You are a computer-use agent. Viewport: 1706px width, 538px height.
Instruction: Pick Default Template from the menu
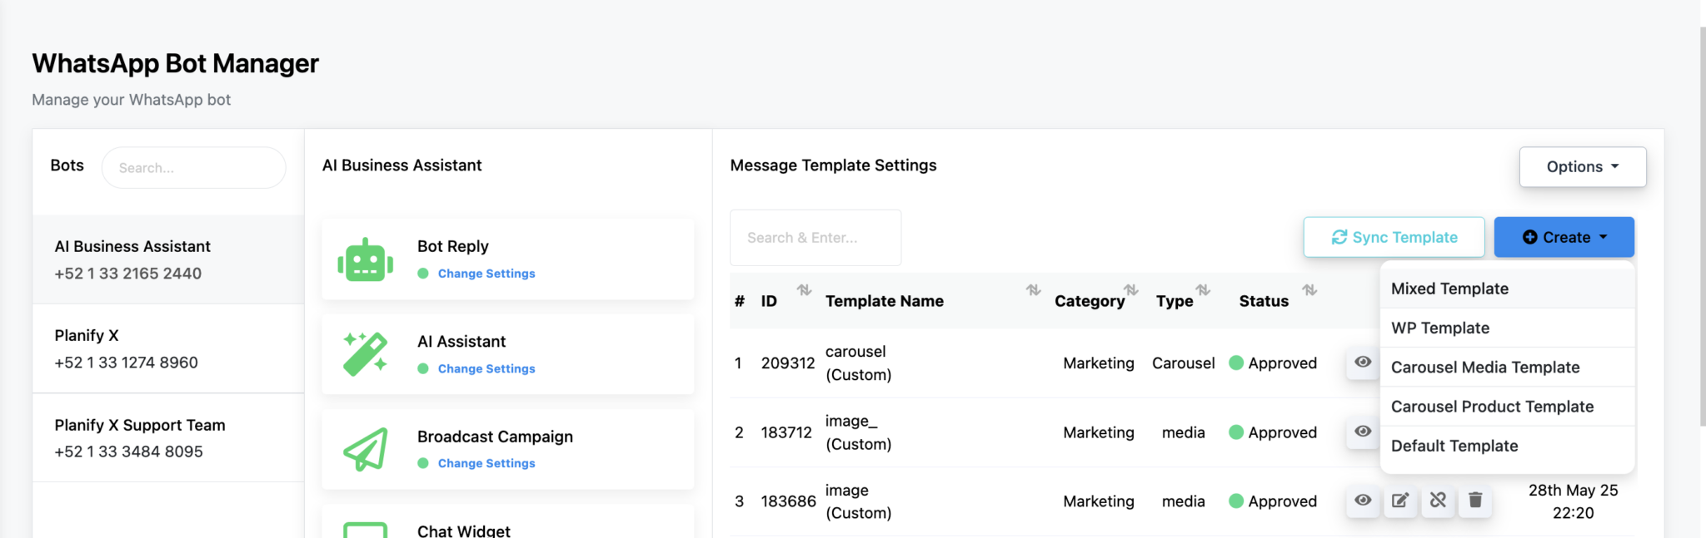coord(1508,446)
